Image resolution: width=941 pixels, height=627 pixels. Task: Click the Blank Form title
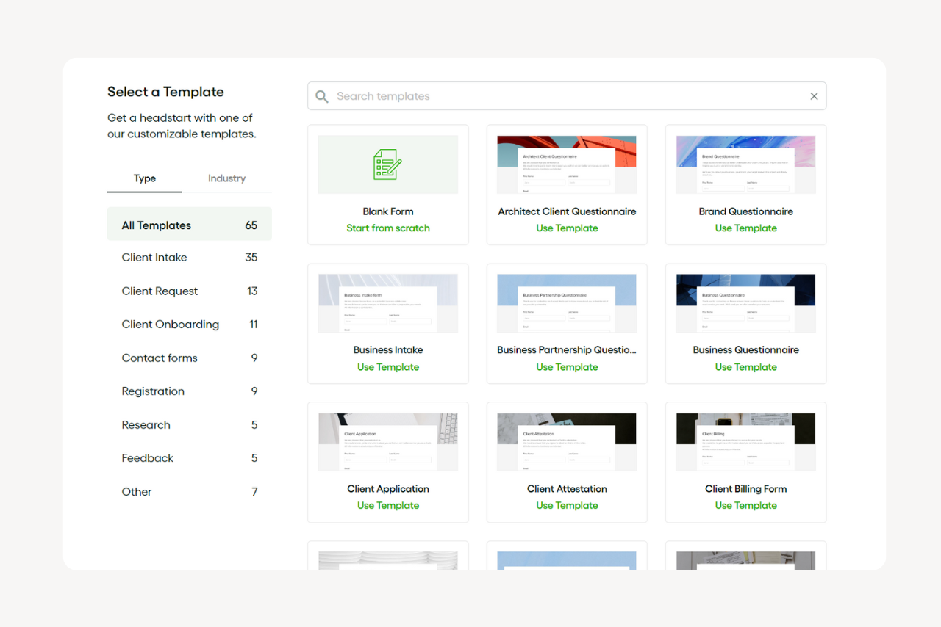[x=388, y=211]
